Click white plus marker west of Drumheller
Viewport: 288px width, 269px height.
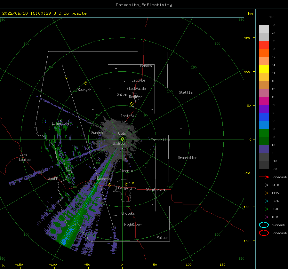click(181, 129)
